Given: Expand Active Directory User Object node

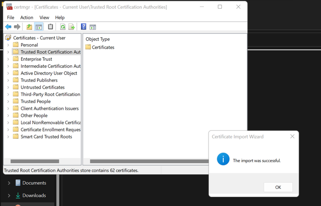Looking at the screenshot, I should point(8,73).
